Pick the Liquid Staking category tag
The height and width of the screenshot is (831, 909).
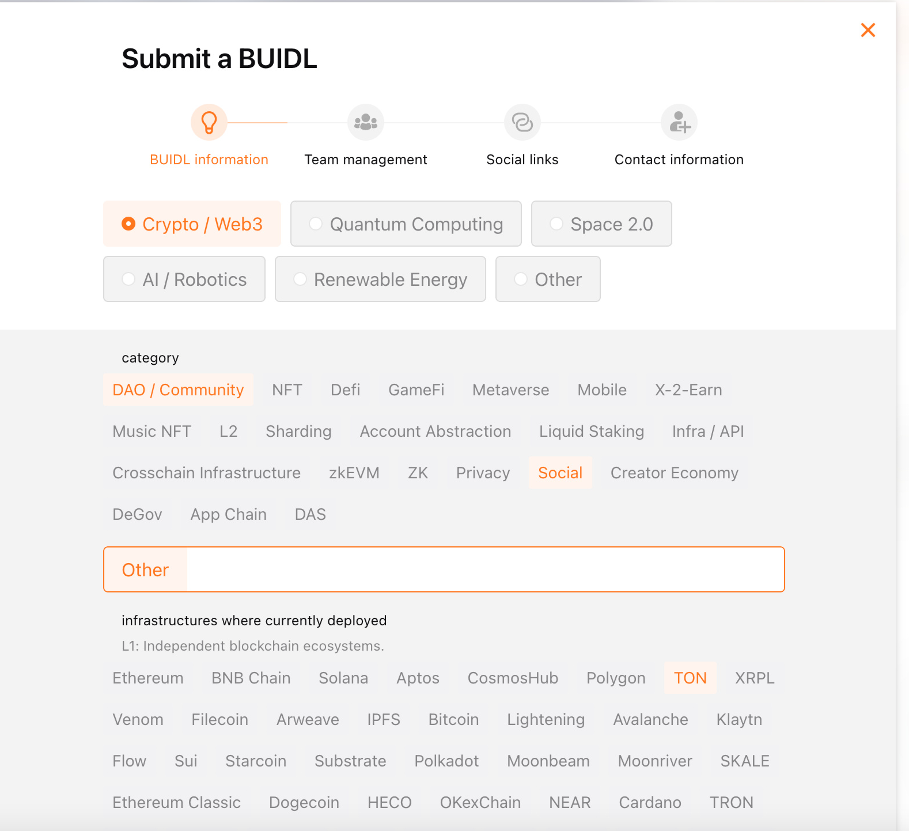point(592,431)
